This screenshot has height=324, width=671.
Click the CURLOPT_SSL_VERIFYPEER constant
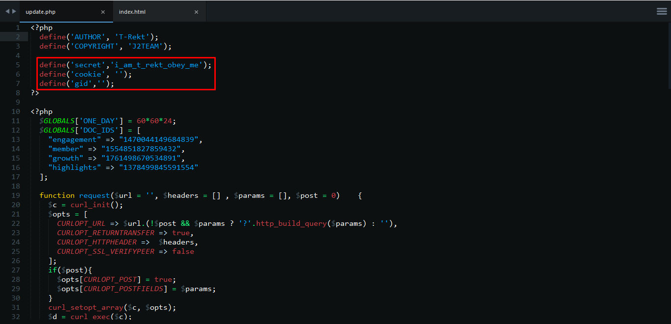coord(106,252)
